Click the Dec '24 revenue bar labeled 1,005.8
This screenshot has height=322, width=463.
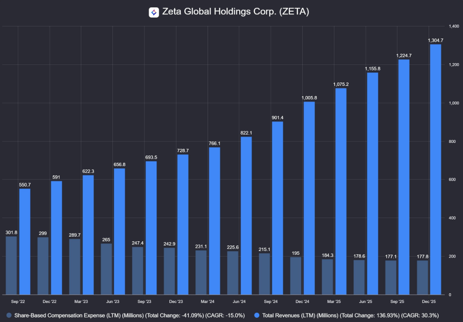pos(309,198)
